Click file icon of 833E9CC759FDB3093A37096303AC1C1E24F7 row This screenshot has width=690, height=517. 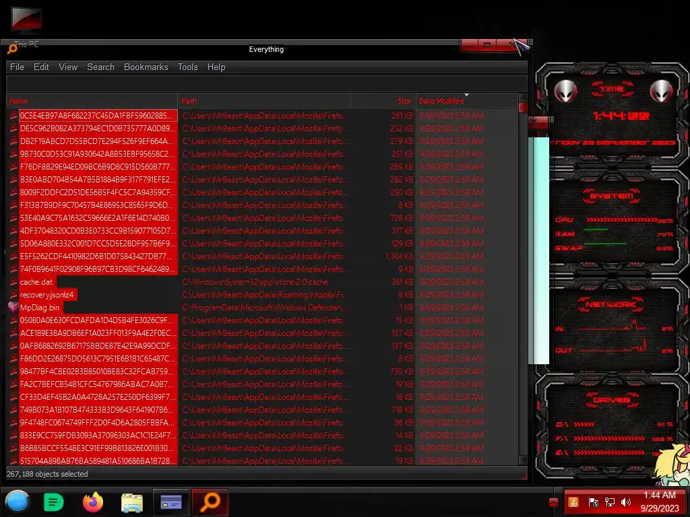click(13, 435)
